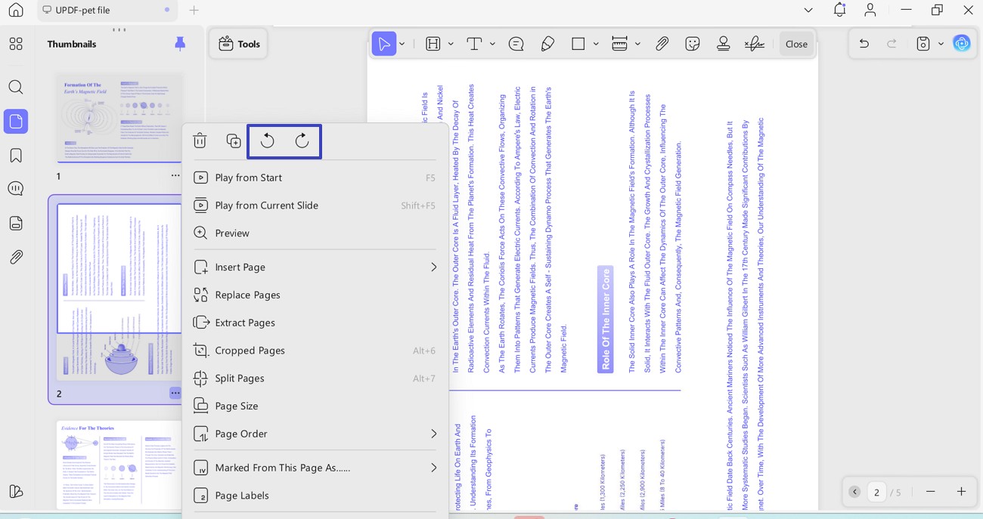The image size is (983, 519).
Task: Expand the Text tool dropdown arrow
Action: click(492, 44)
